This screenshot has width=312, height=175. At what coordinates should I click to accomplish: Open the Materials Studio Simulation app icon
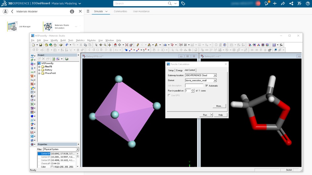tap(48, 26)
